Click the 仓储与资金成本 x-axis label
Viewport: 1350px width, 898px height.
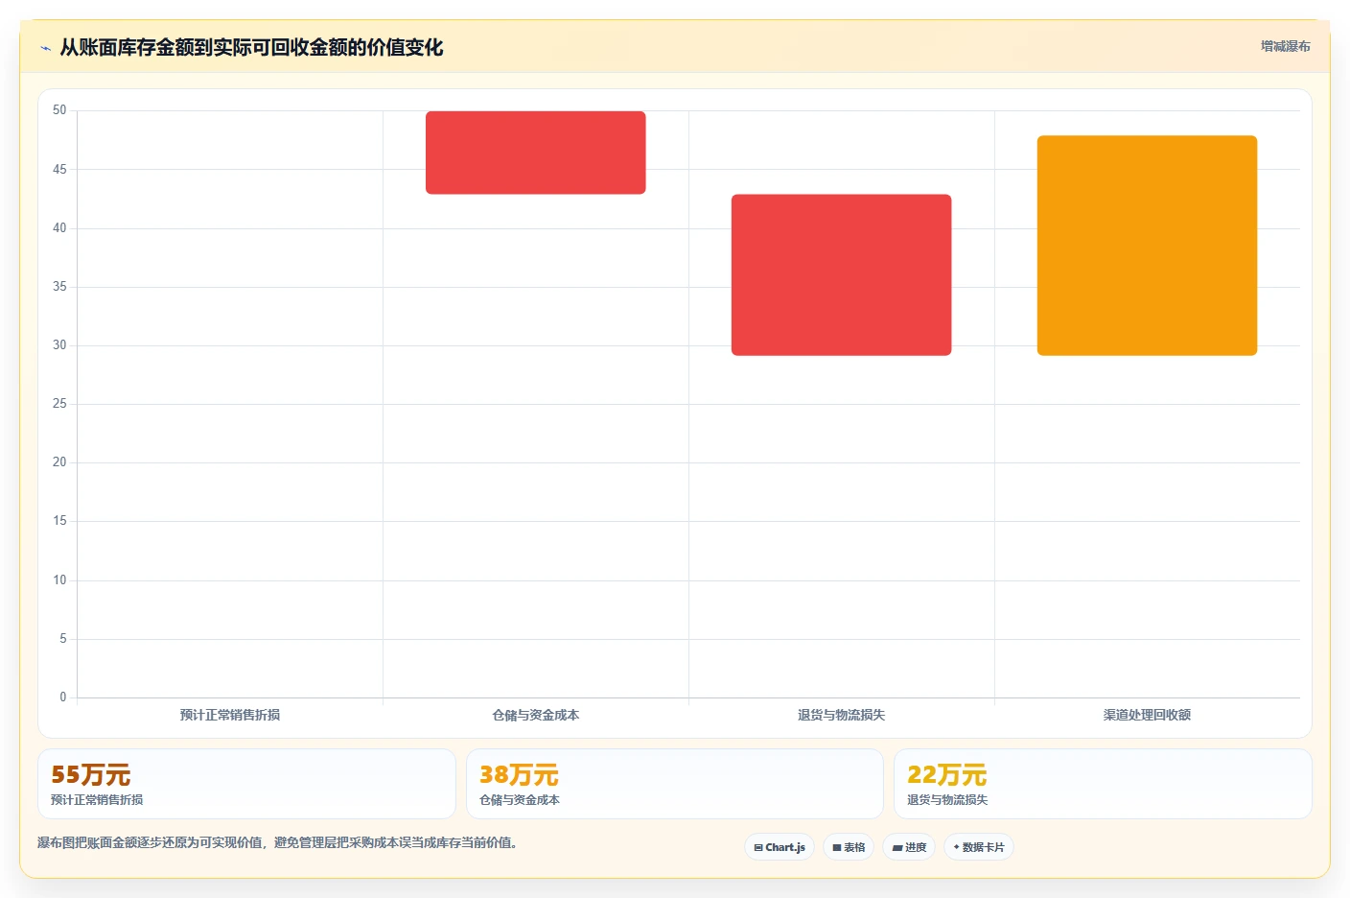coord(536,715)
